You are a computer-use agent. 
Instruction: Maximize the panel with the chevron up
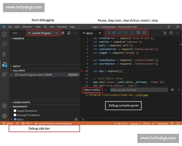click(179, 90)
